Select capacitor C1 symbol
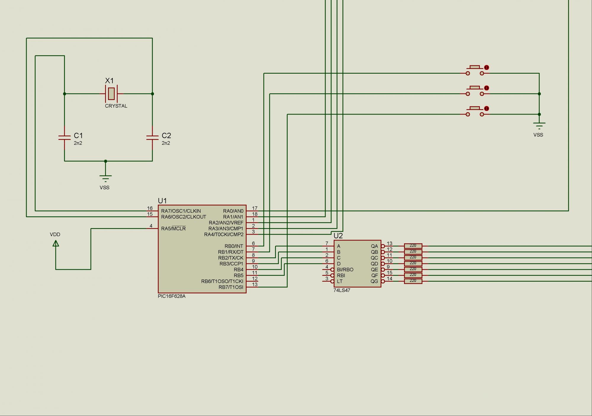 click(65, 138)
